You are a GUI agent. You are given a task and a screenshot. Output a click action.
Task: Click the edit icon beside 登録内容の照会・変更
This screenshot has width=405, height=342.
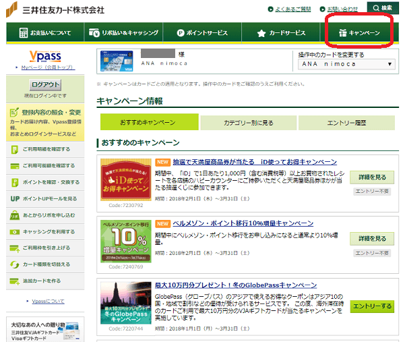tap(14, 112)
